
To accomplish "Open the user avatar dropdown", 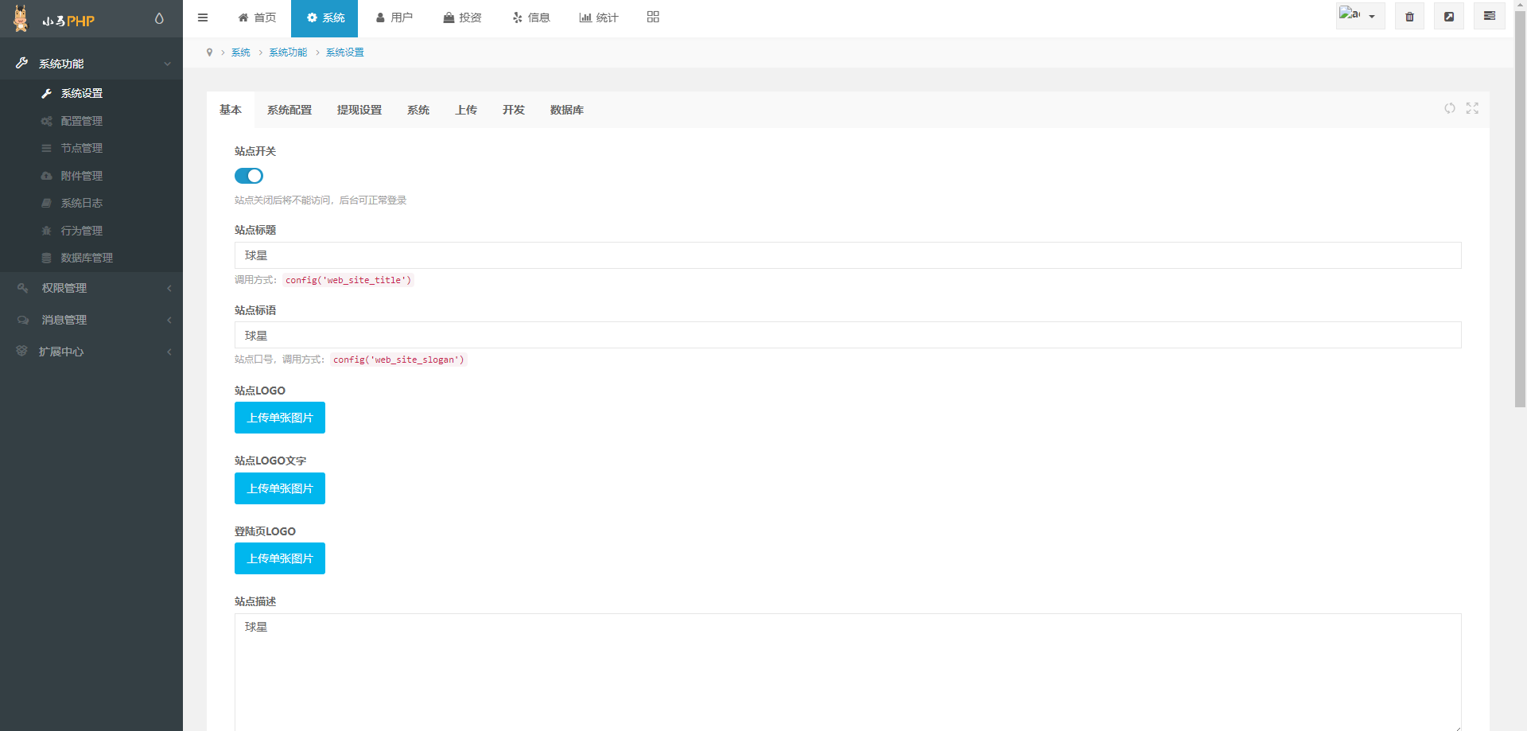I will click(x=1360, y=16).
